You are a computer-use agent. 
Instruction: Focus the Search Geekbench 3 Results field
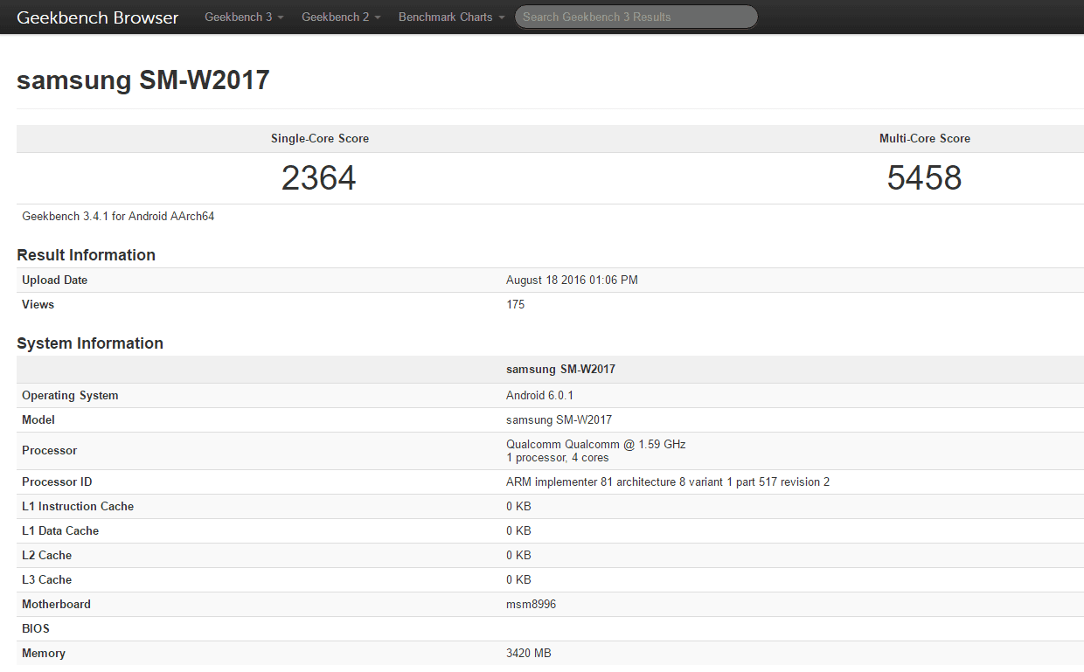(636, 17)
